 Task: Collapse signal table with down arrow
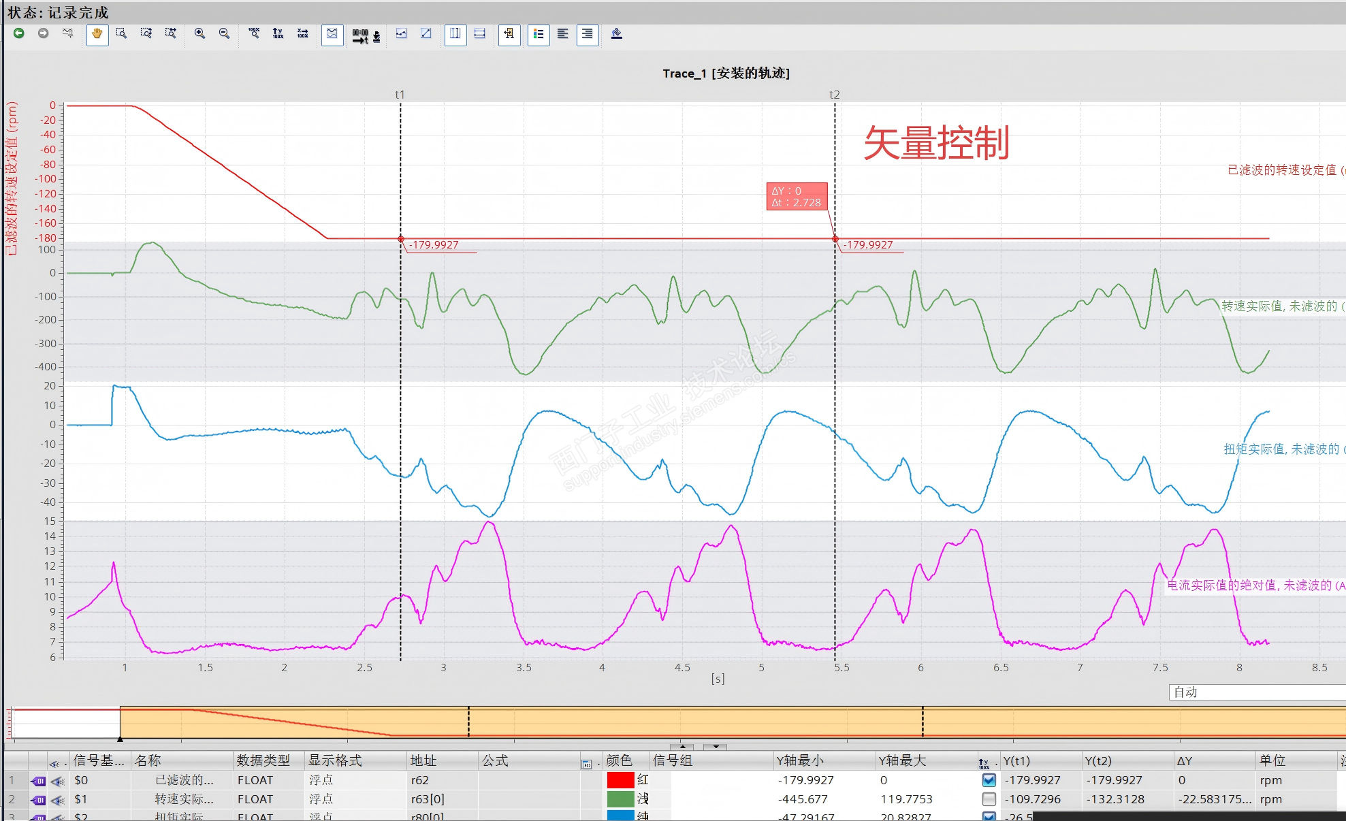[x=716, y=747]
